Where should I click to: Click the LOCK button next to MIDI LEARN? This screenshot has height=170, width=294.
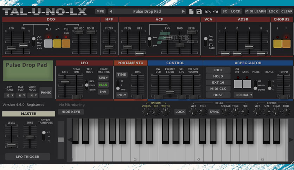tap(273, 12)
